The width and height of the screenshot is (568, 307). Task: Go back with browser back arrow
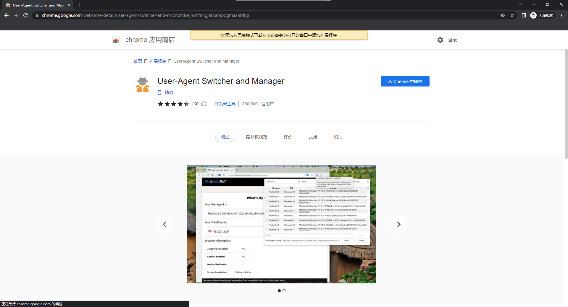click(7, 15)
